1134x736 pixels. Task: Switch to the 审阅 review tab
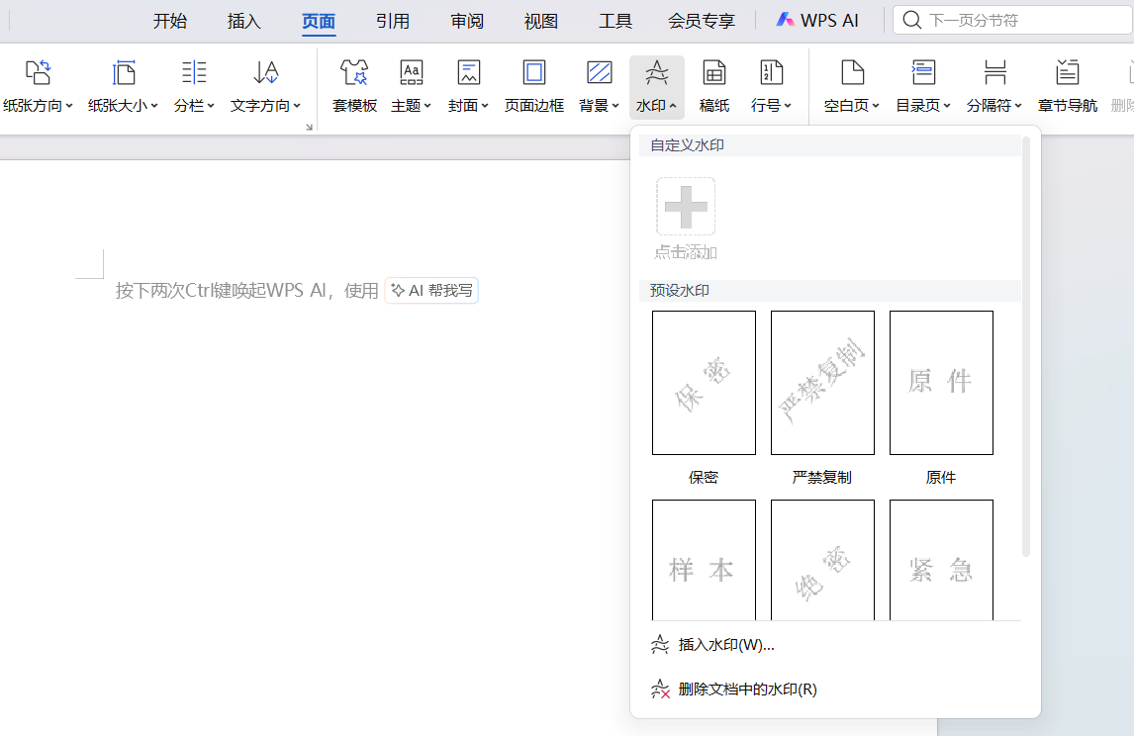(x=467, y=21)
